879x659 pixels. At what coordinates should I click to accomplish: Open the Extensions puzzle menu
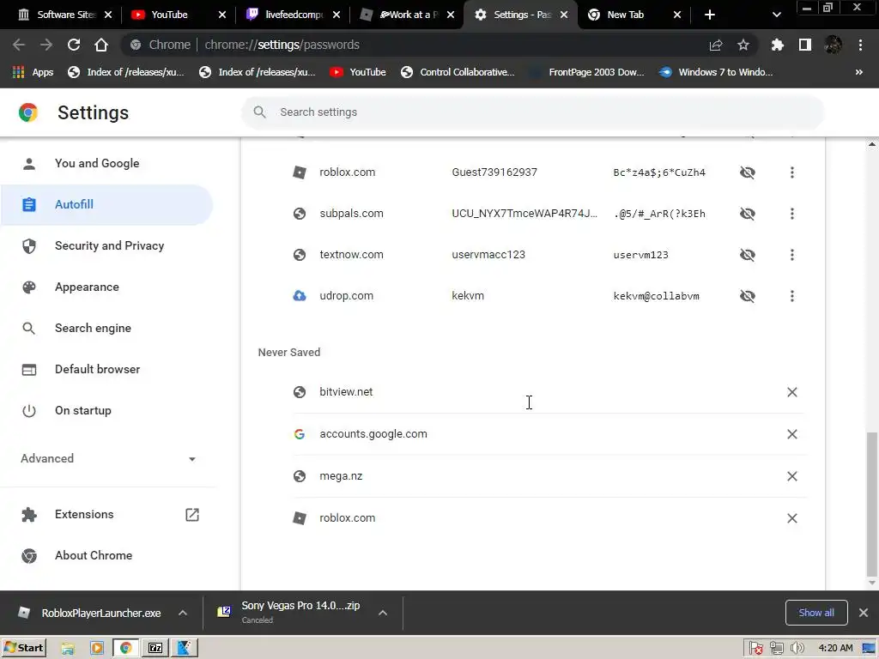pyautogui.click(x=777, y=45)
